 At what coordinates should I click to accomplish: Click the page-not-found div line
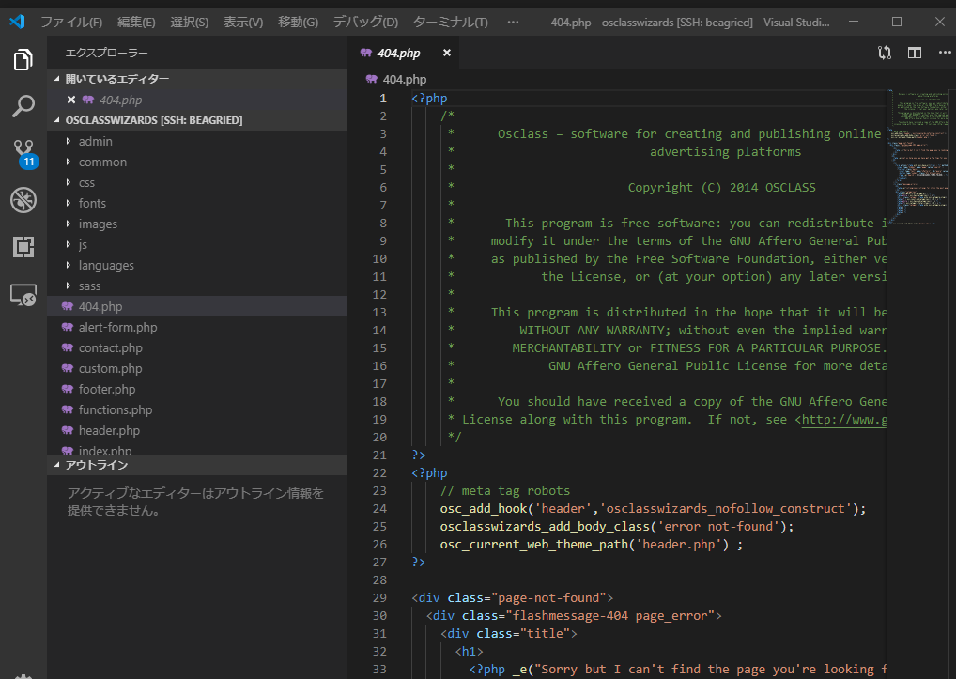click(x=512, y=598)
